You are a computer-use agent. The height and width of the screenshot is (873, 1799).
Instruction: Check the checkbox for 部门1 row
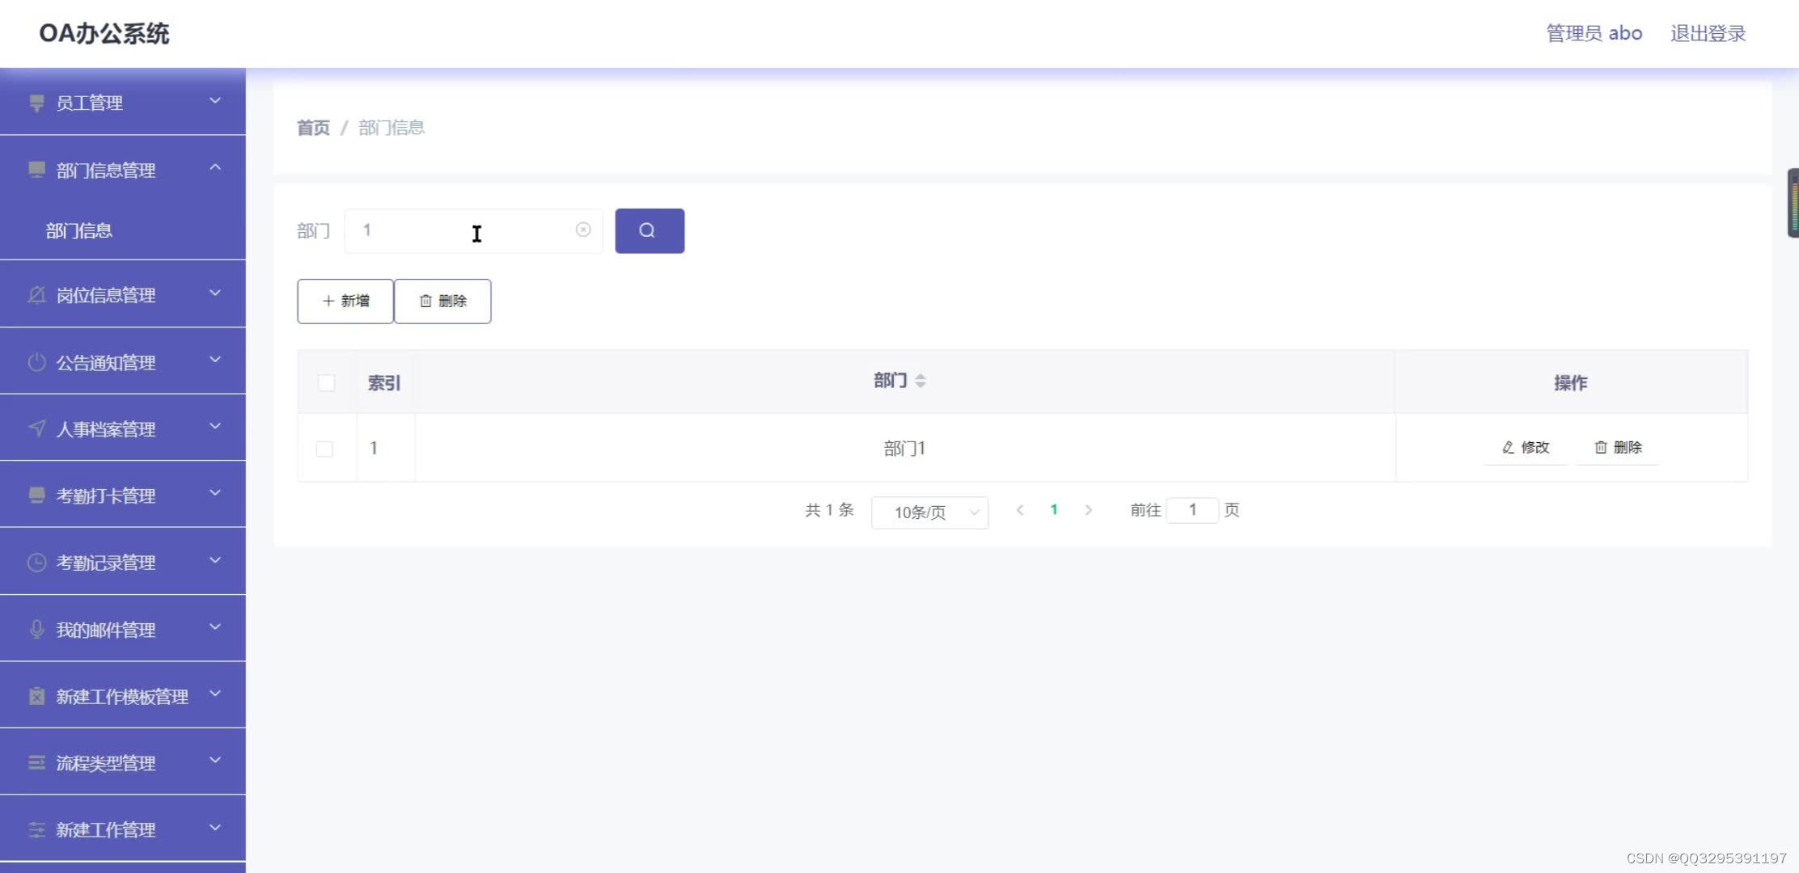tap(326, 448)
